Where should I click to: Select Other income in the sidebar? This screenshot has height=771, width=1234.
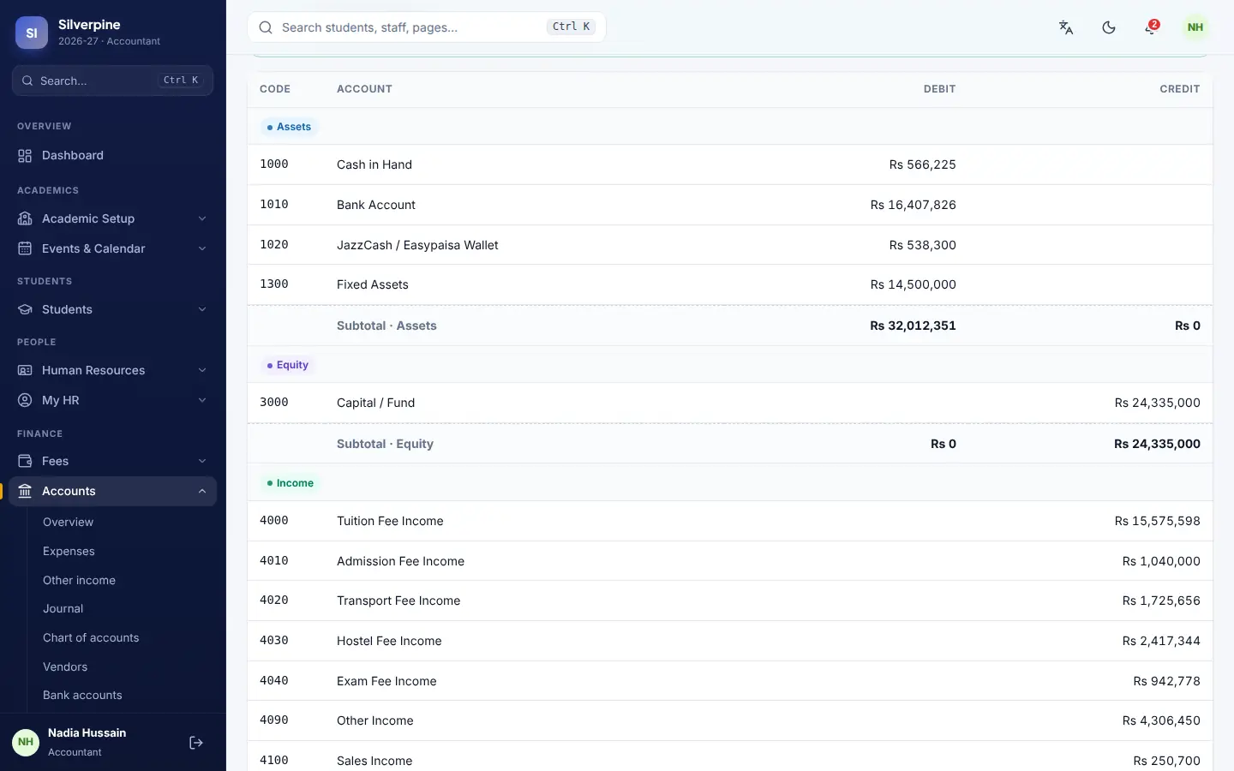pos(79,580)
